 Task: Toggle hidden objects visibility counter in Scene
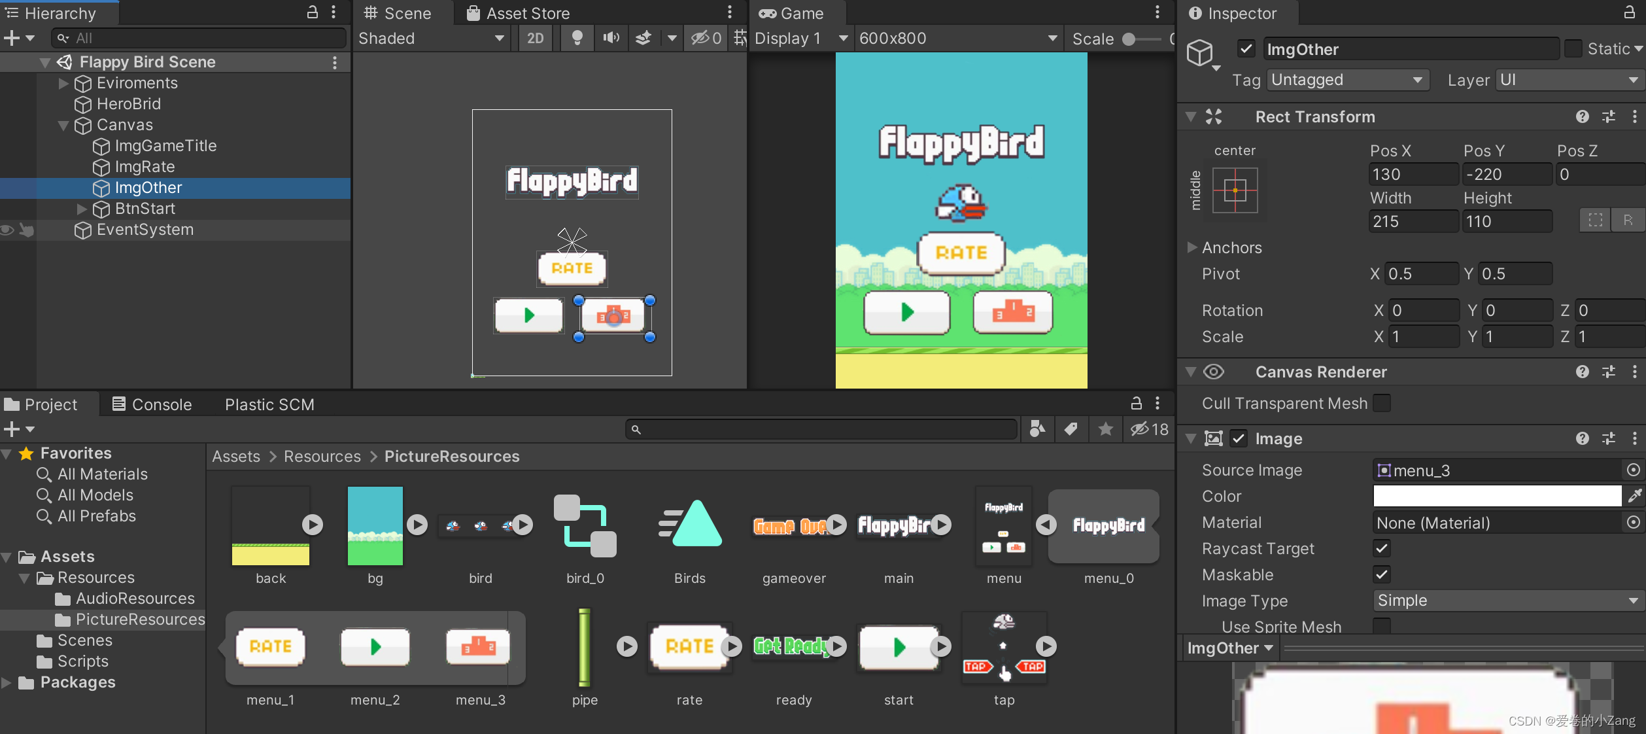706,38
